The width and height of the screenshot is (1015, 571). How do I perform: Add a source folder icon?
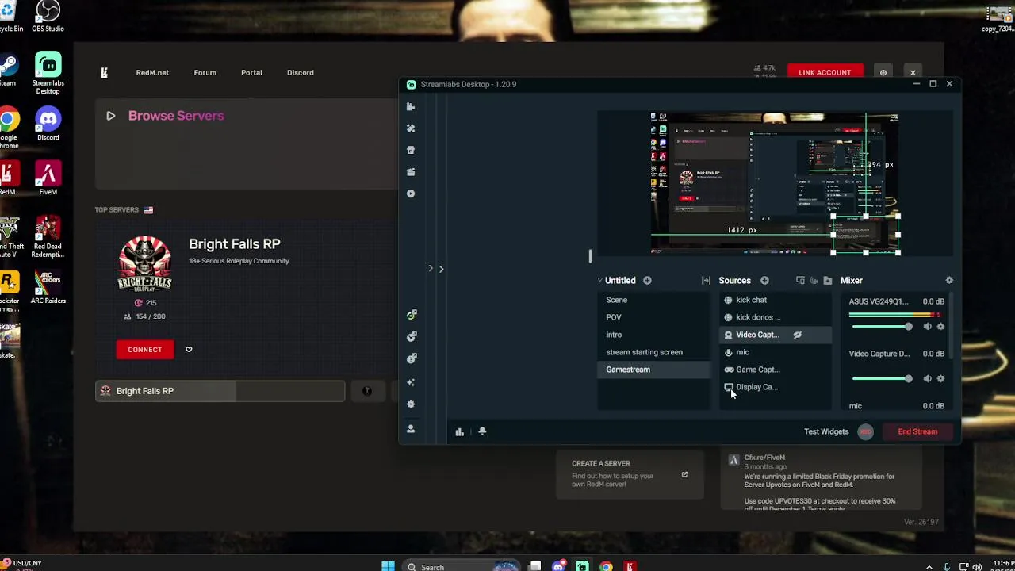click(x=828, y=280)
